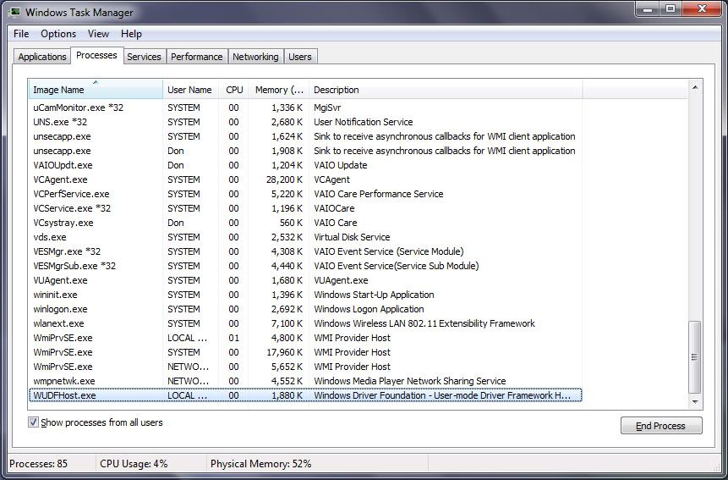The height and width of the screenshot is (480, 728).
Task: Select the Processes tab
Action: (x=96, y=55)
